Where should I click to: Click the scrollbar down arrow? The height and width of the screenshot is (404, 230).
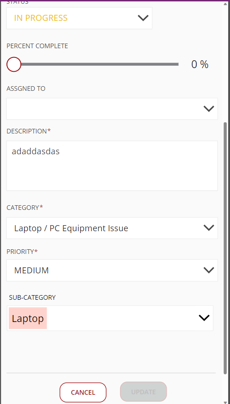[225, 402]
